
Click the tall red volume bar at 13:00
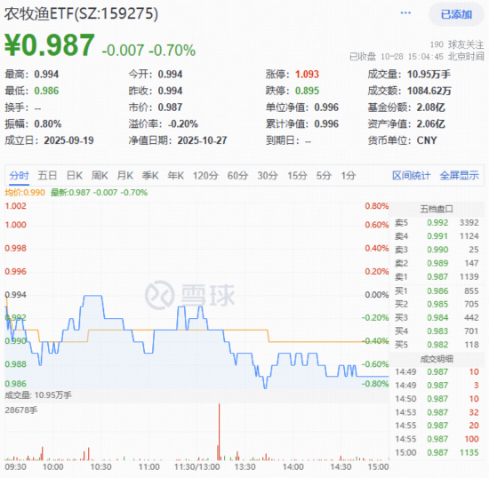219,432
